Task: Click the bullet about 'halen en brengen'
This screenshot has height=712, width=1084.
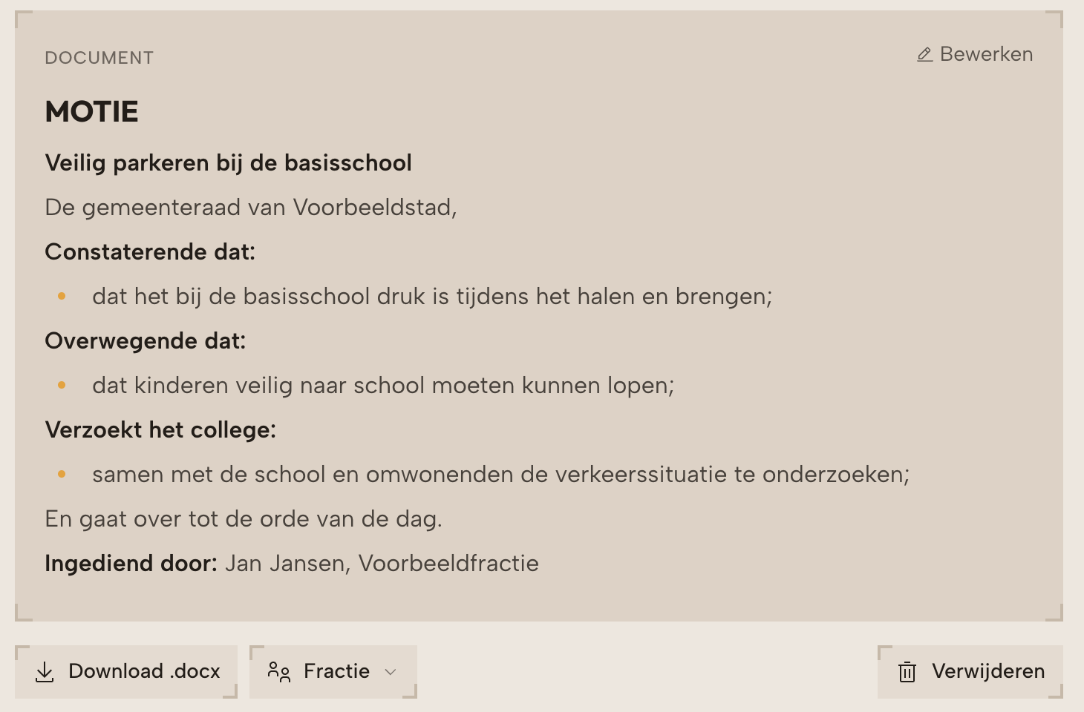Action: tap(432, 297)
